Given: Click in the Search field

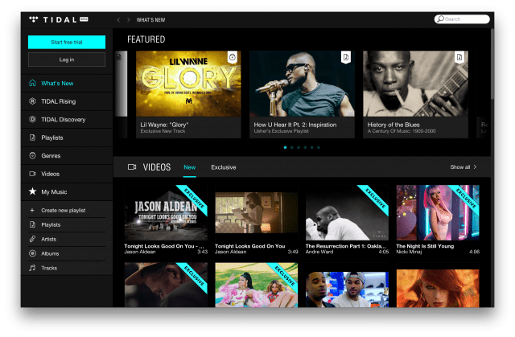Looking at the screenshot, I should pyautogui.click(x=462, y=19).
